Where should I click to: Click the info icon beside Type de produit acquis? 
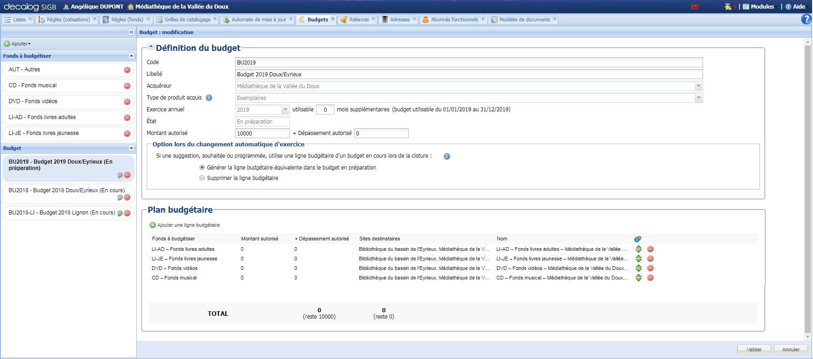pyautogui.click(x=209, y=98)
